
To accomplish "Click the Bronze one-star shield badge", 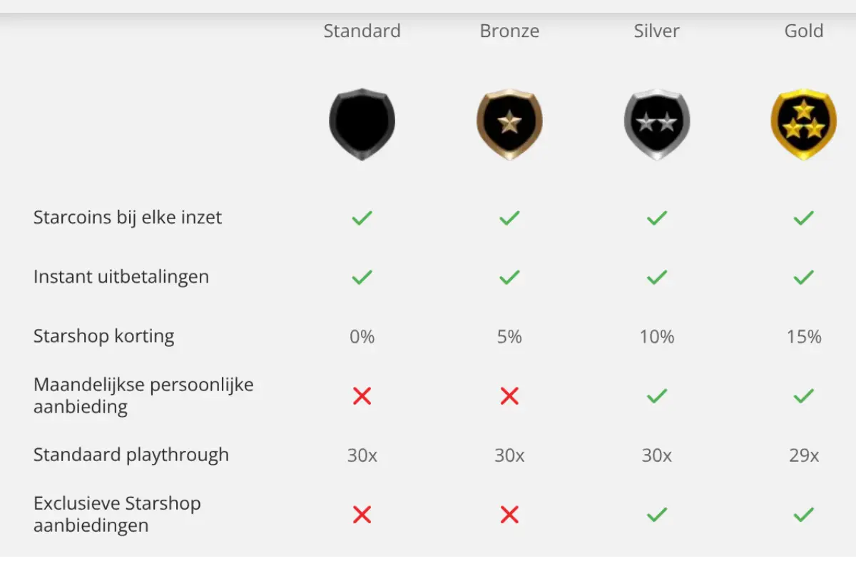I will pos(509,124).
